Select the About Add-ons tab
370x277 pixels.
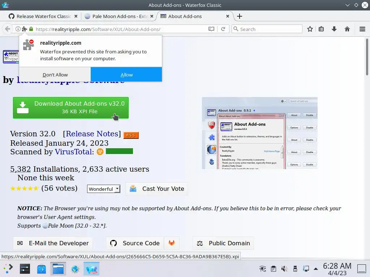coord(195,16)
